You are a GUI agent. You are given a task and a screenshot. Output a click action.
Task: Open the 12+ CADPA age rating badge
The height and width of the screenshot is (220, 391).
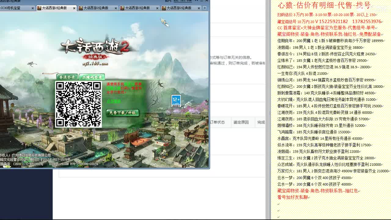176,101
